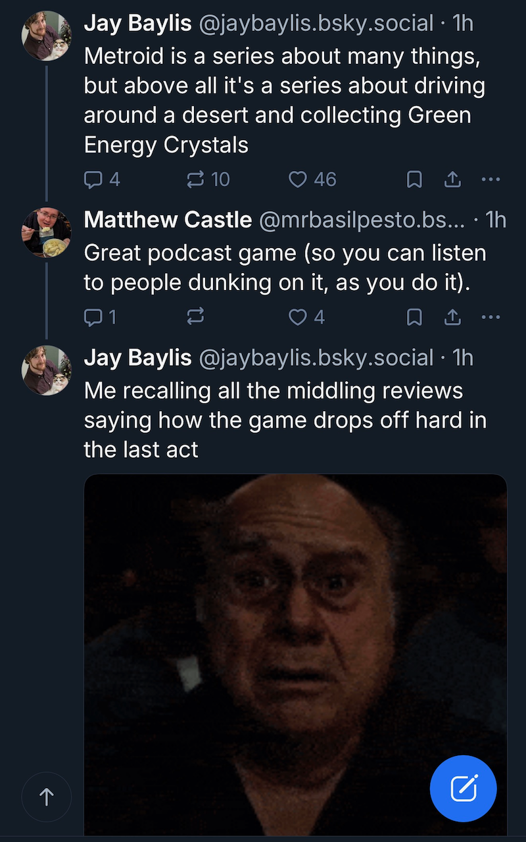Screen dimensions: 526x842
Task: Open more options on Metroid post
Action: tap(490, 179)
